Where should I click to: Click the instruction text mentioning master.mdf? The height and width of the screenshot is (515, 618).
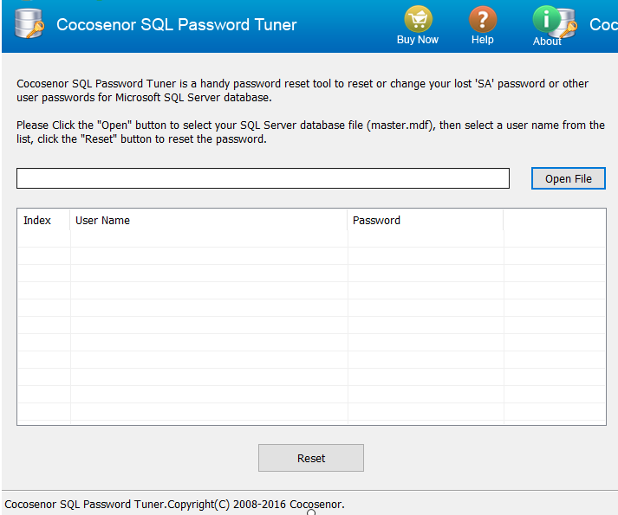310,132
